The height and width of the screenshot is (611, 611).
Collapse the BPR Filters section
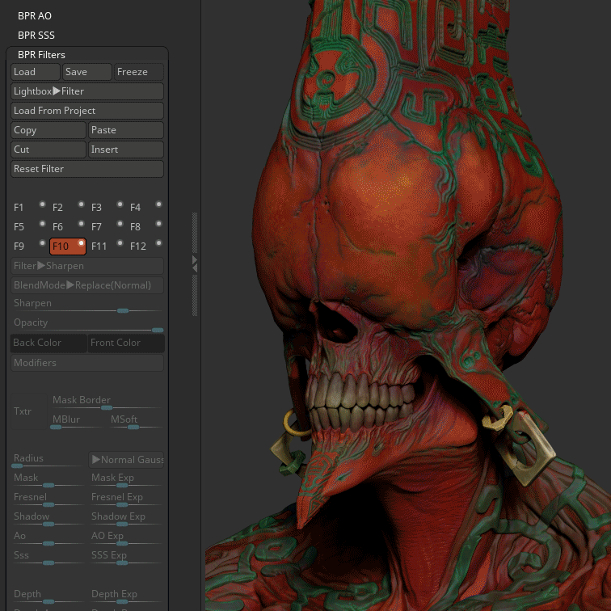coord(41,54)
